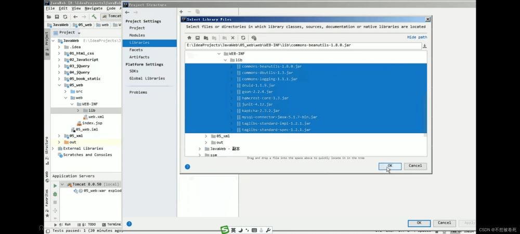Add new library with plus icon
This screenshot has height=234, width=520.
click(181, 12)
